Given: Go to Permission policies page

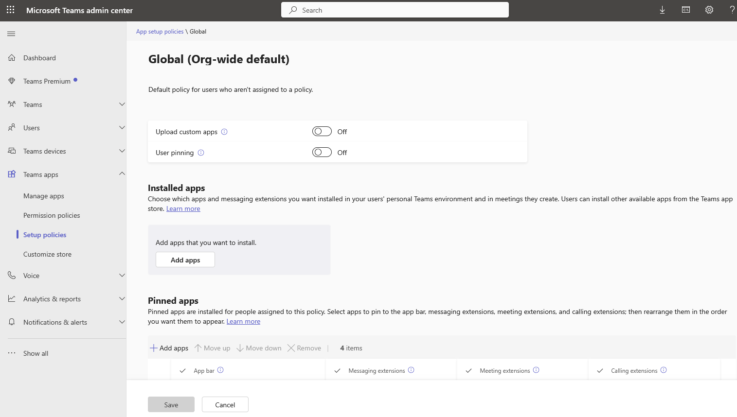Looking at the screenshot, I should 52,215.
